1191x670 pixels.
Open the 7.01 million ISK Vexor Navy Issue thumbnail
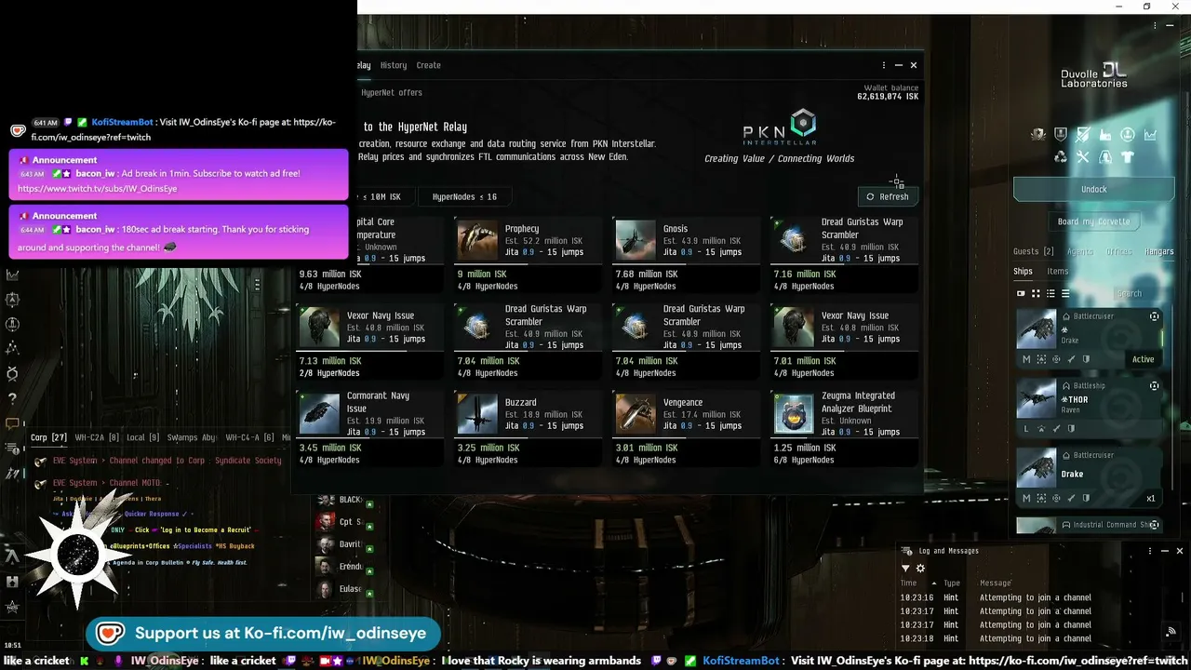pyautogui.click(x=794, y=328)
